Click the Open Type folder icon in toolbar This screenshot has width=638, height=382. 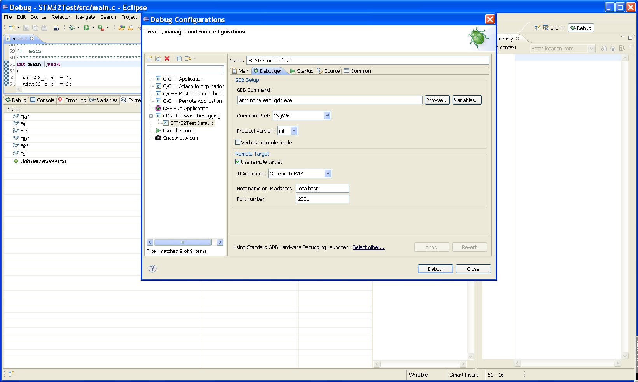[122, 28]
